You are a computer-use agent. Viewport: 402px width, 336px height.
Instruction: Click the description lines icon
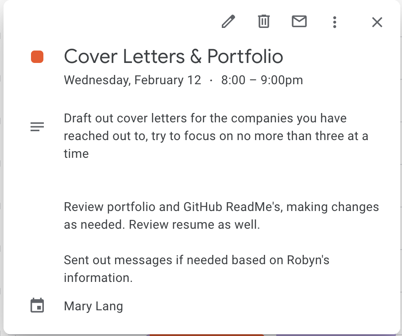coord(37,126)
